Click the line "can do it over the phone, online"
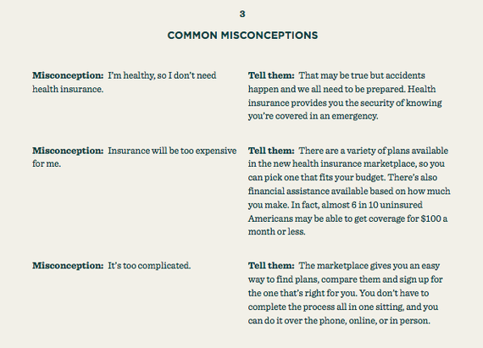 point(339,321)
